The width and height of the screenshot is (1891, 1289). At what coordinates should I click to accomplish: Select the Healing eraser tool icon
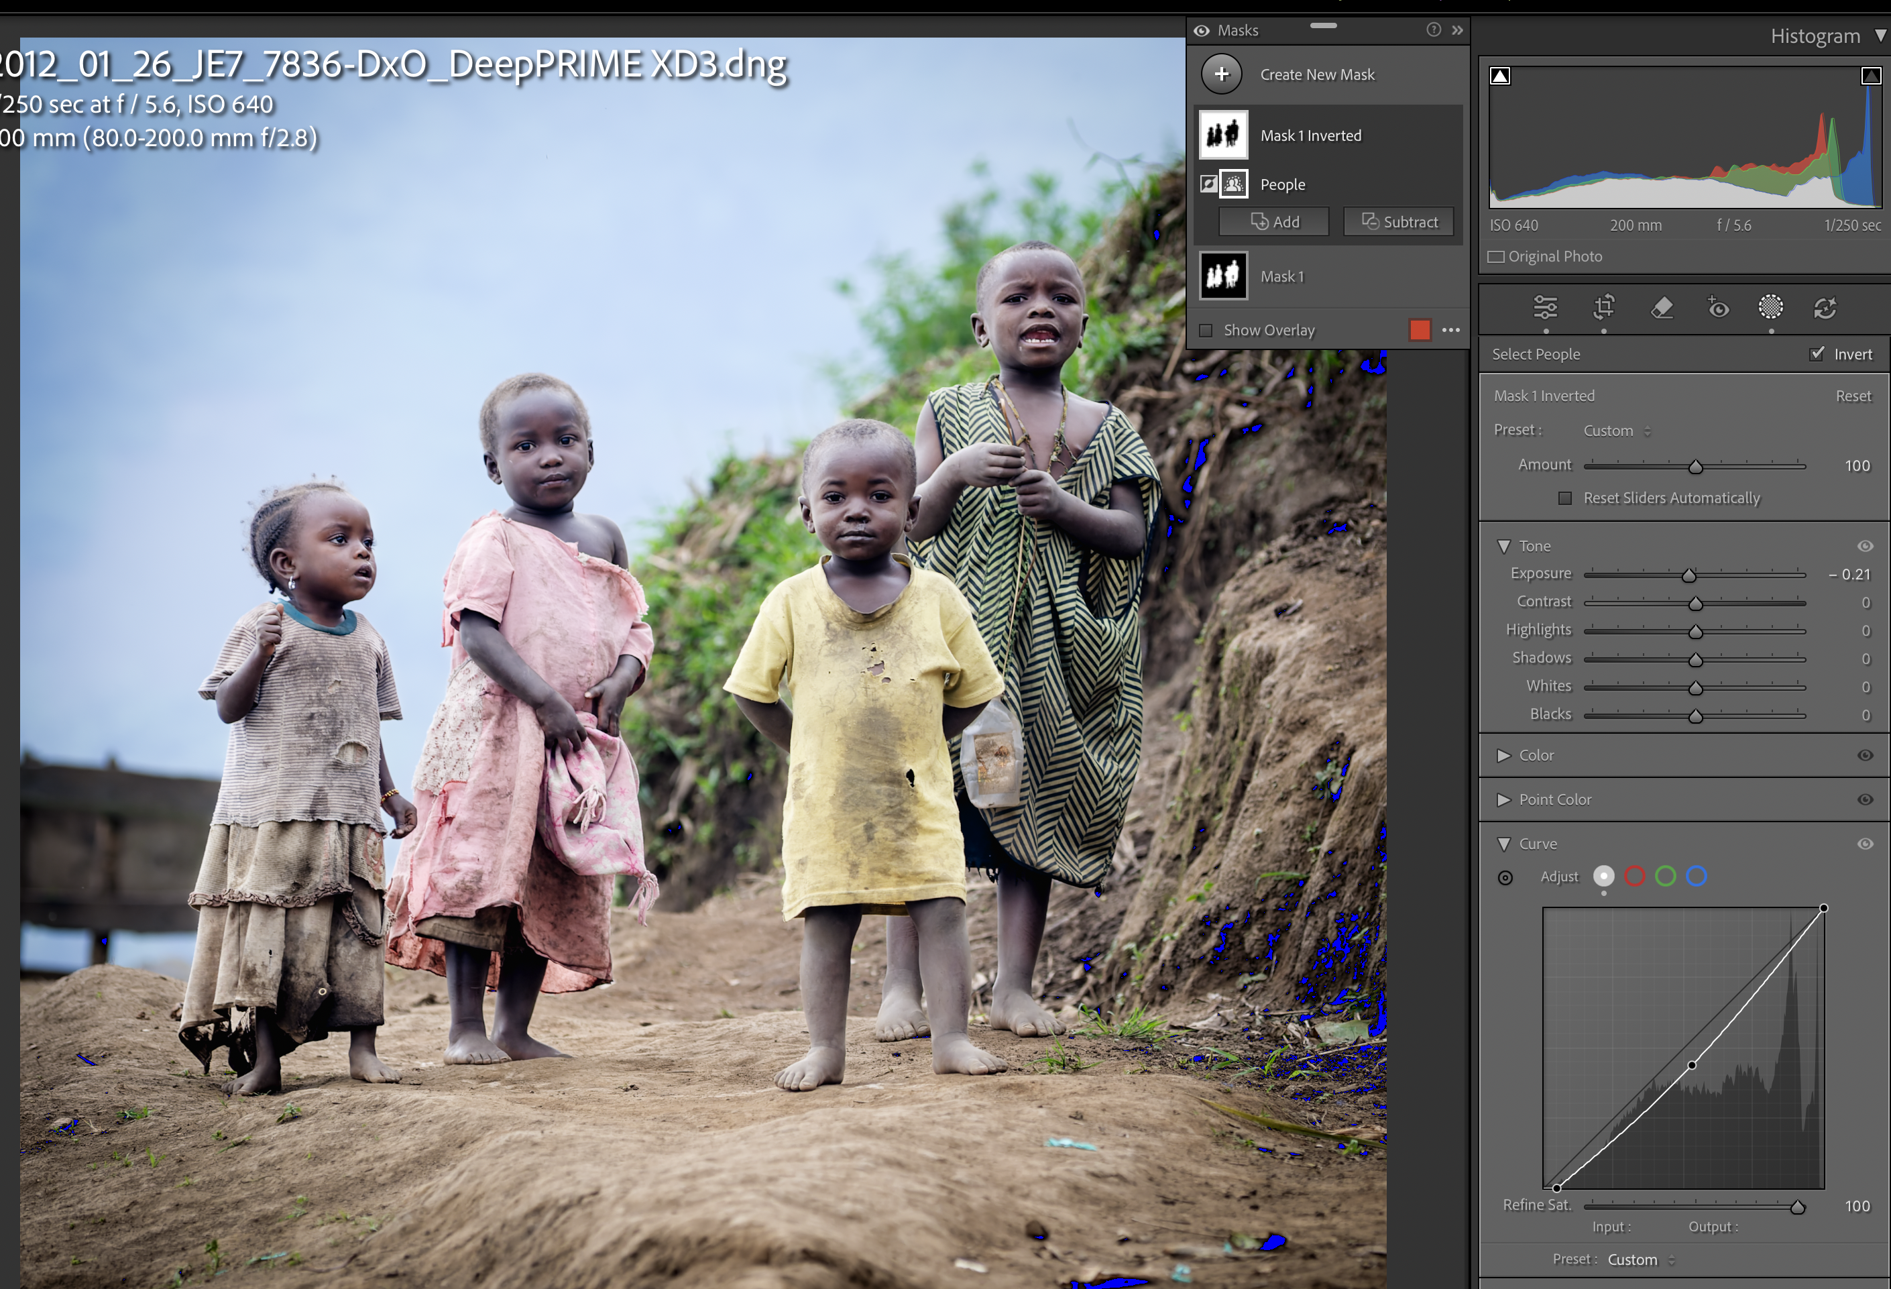(1662, 308)
